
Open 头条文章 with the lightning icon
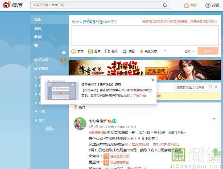pyautogui.click(x=148, y=51)
